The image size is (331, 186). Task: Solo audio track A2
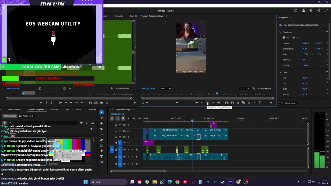tap(133, 157)
